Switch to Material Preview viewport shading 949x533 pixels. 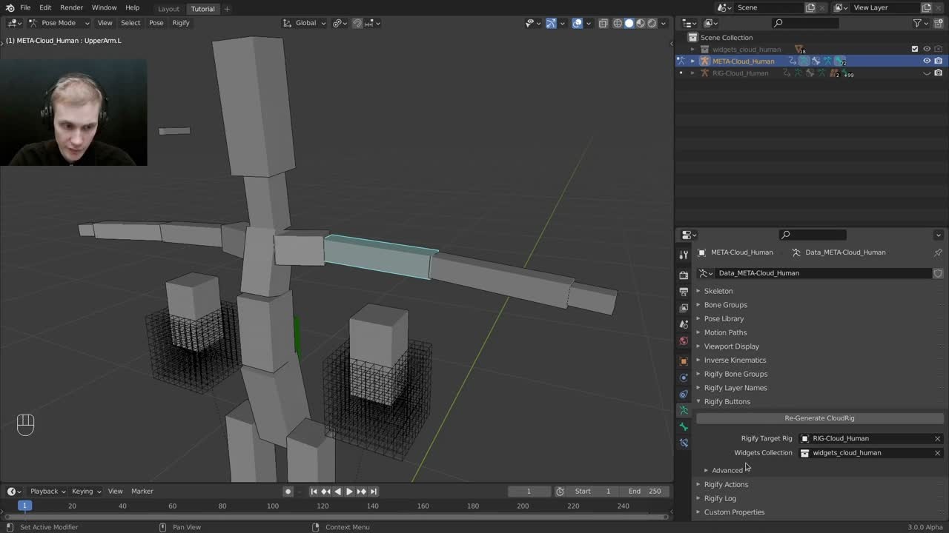640,23
